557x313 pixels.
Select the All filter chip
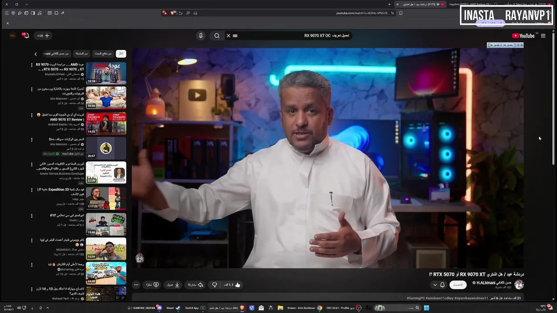[x=121, y=53]
